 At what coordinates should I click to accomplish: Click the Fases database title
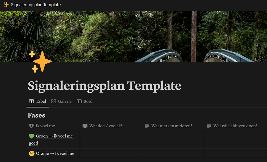click(36, 115)
